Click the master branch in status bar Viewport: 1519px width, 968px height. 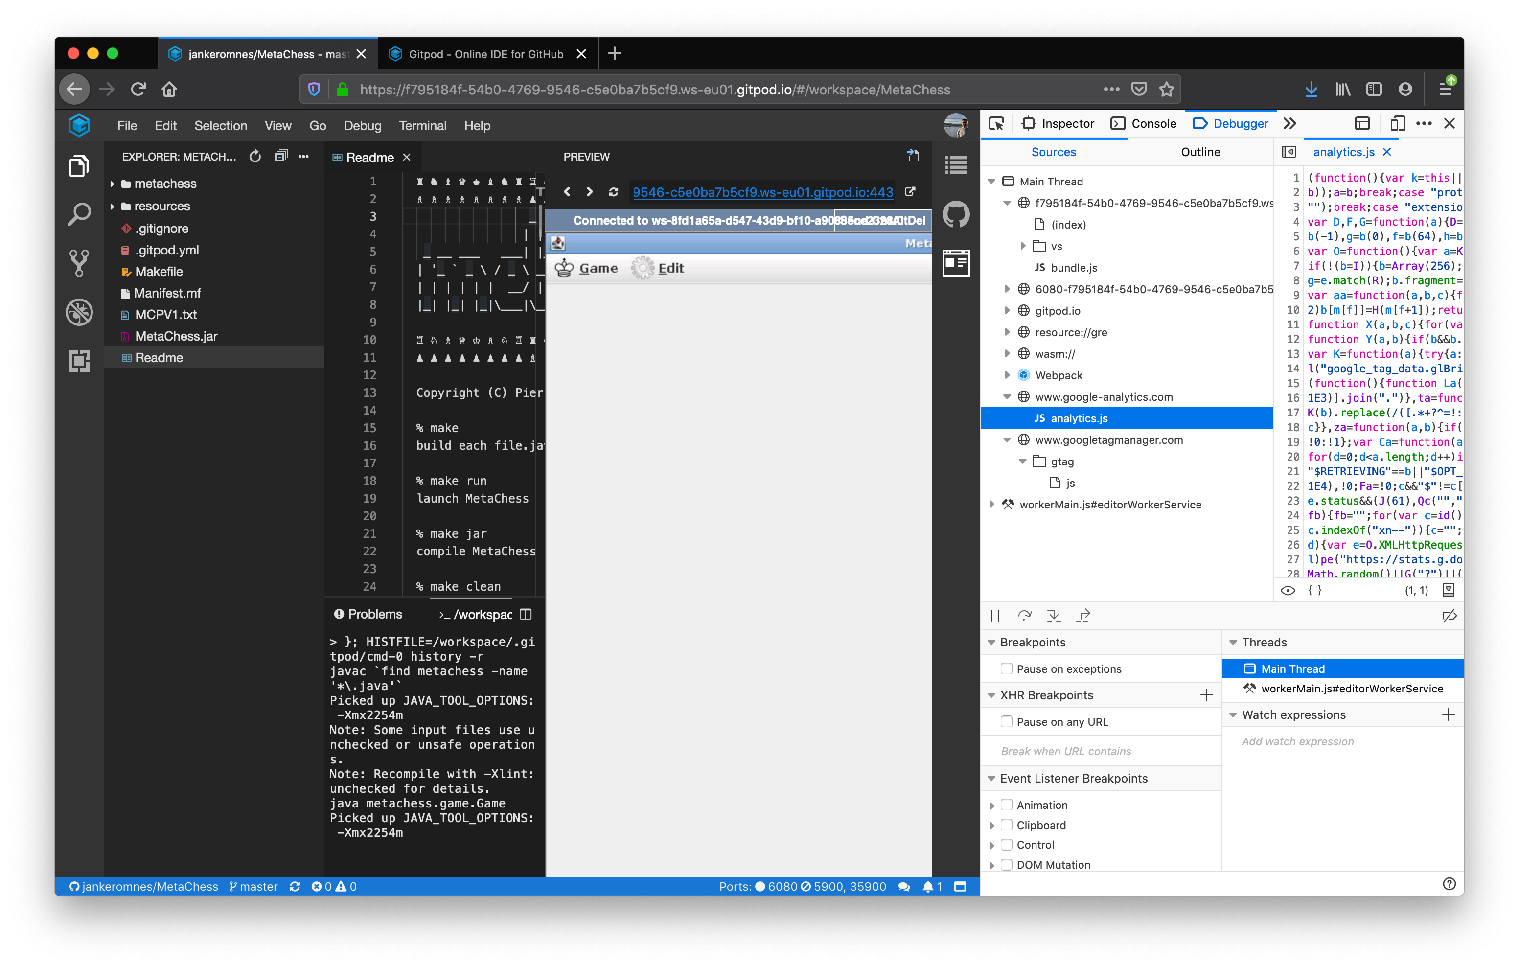click(253, 886)
